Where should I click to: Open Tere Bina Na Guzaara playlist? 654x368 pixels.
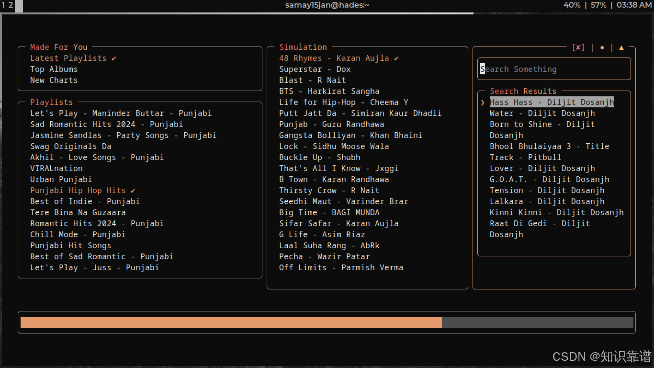coord(78,212)
